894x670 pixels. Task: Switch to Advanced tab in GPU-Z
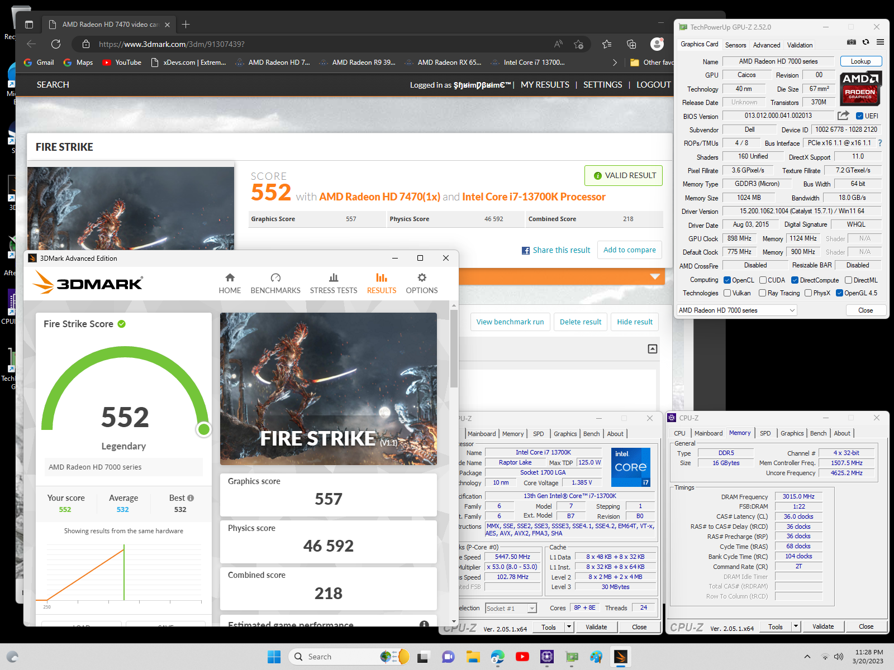[x=766, y=45]
